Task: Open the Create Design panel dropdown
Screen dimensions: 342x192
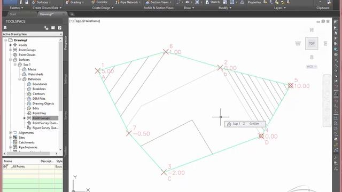Action: point(103,8)
